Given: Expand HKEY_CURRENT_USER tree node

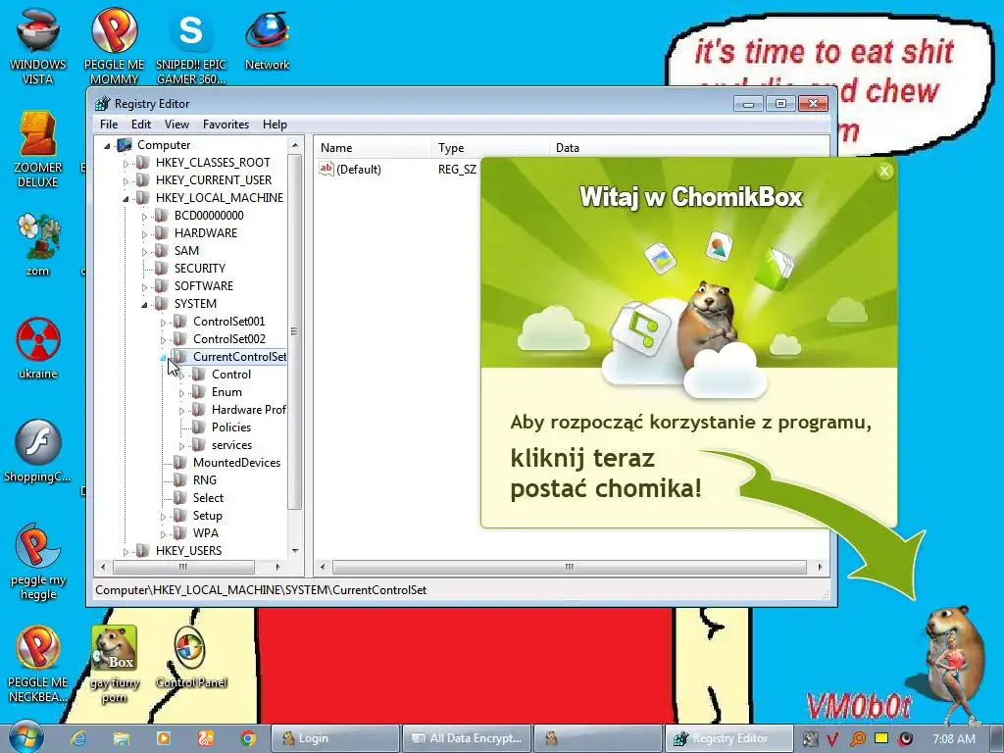Looking at the screenshot, I should point(126,181).
